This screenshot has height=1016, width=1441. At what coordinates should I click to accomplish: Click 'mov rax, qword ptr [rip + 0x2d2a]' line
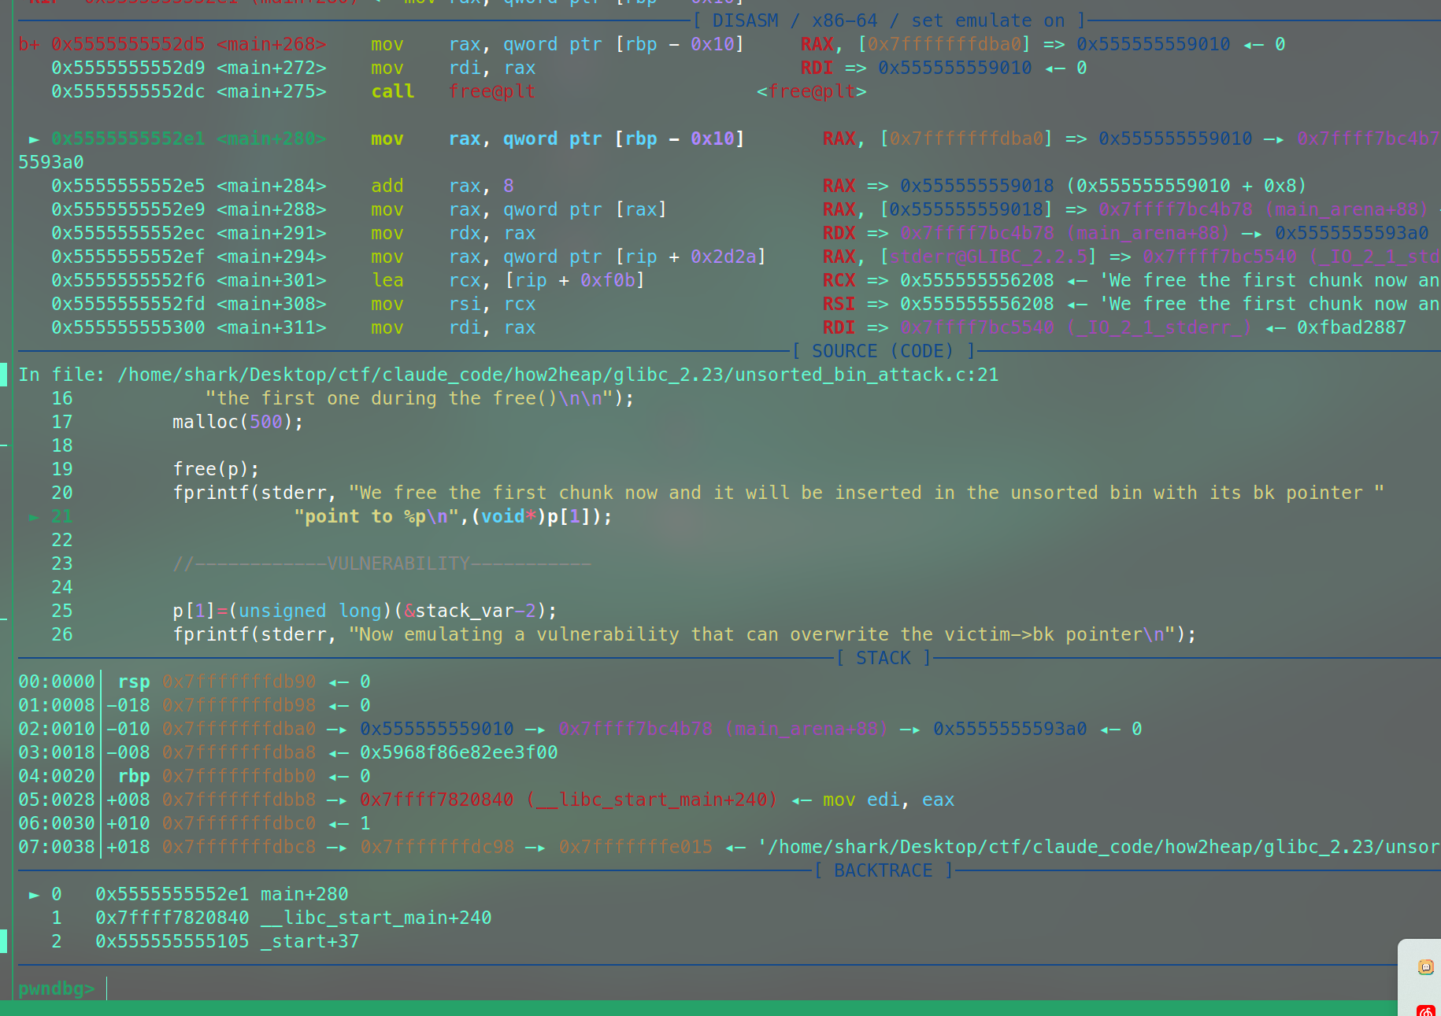click(x=569, y=257)
